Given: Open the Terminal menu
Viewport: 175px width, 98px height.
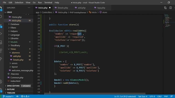Looking at the screenshot, I should pos(48,2).
